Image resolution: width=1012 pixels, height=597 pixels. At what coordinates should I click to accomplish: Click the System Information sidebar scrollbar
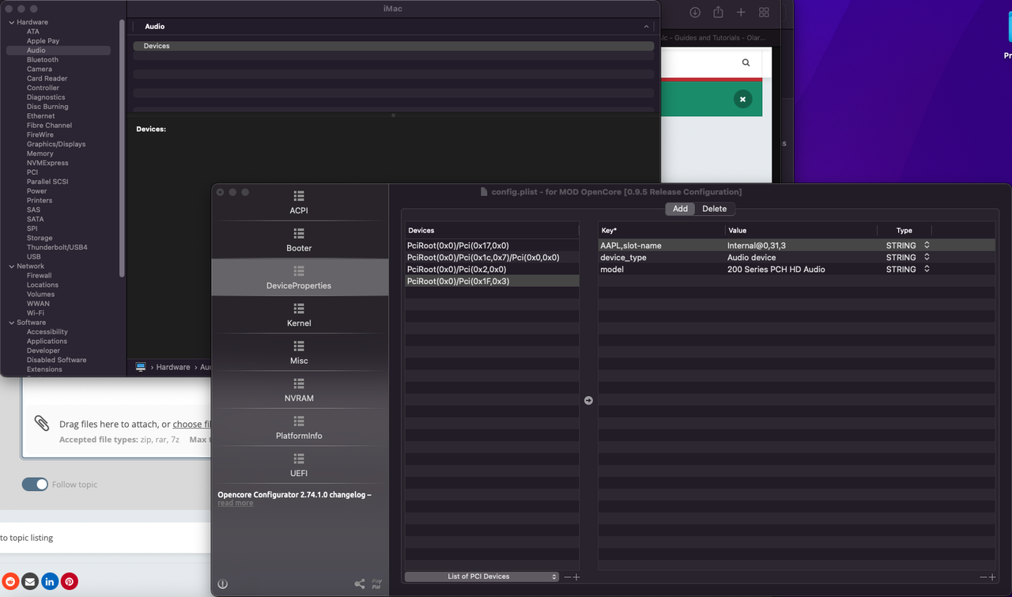tap(122, 148)
